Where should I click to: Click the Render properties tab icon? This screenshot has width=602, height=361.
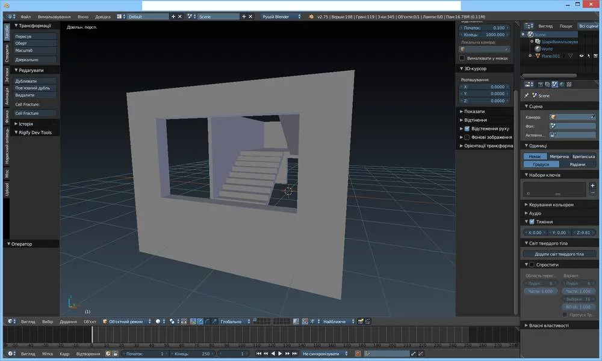(540, 84)
